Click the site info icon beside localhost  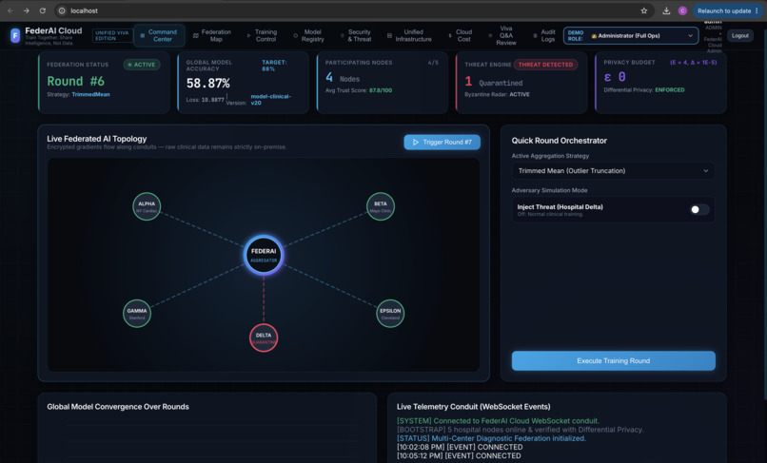pos(62,10)
